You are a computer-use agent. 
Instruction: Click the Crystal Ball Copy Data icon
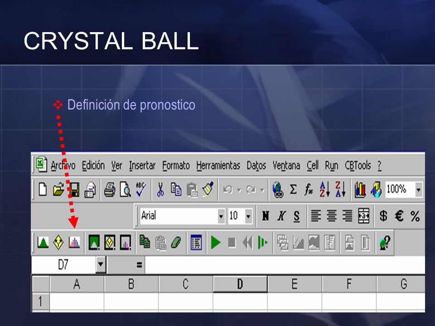pos(145,242)
